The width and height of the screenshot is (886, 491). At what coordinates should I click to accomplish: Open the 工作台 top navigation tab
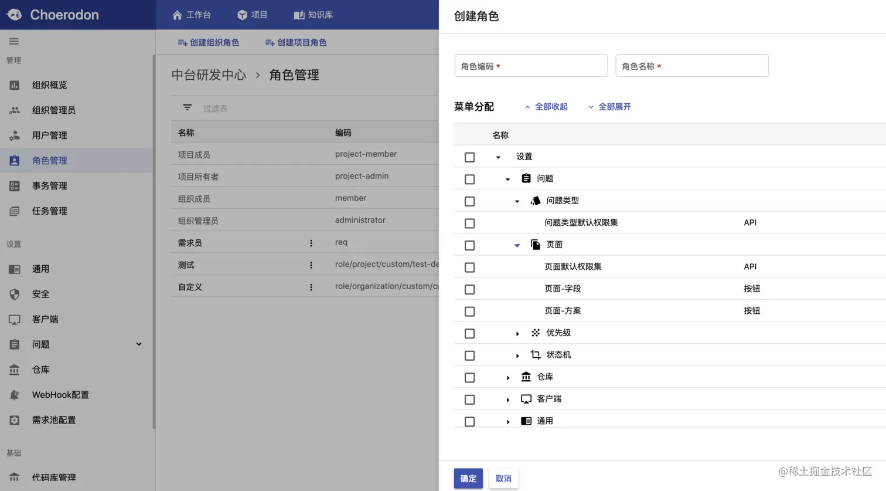[192, 15]
